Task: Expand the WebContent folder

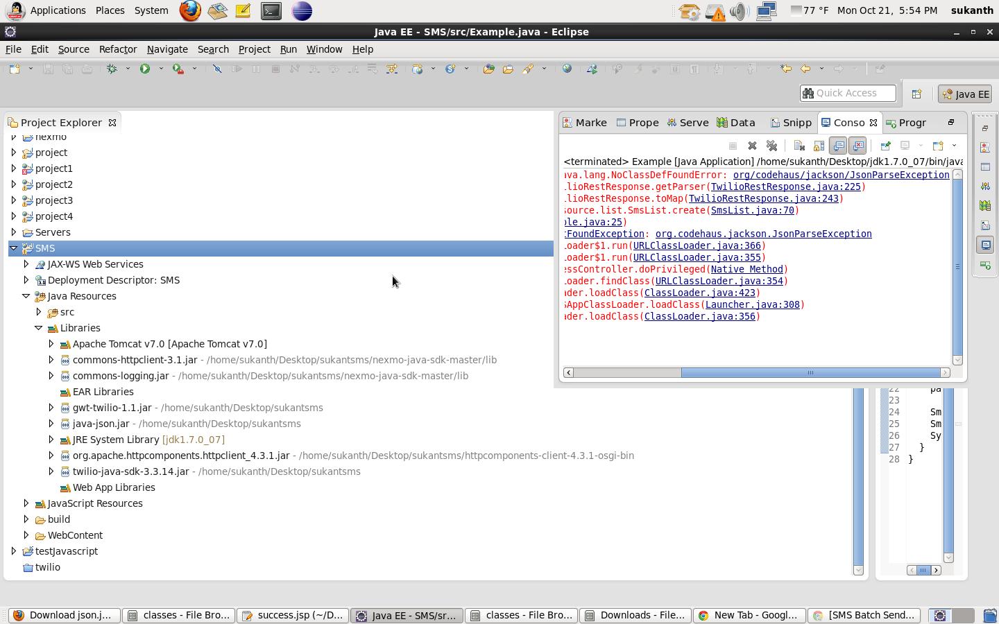Action: click(26, 535)
